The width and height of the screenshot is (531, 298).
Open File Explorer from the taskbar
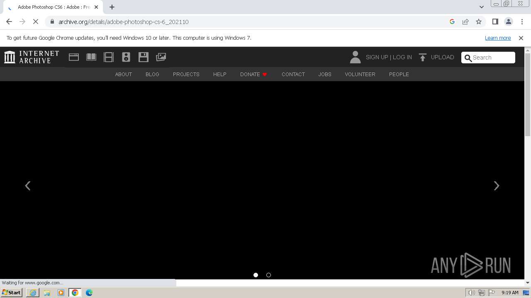coord(47,293)
